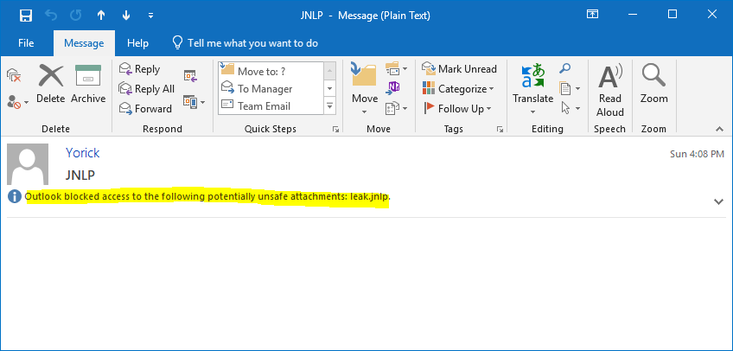Screen dimensions: 733x351
Task: Click sender name Yorick
Action: (82, 153)
